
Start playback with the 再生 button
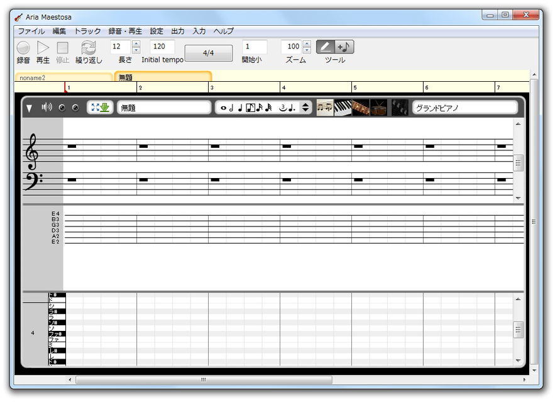(x=43, y=47)
